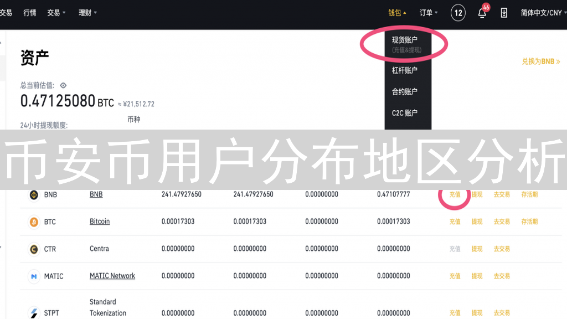
Task: Toggle balance visibility eye icon
Action: 63,85
